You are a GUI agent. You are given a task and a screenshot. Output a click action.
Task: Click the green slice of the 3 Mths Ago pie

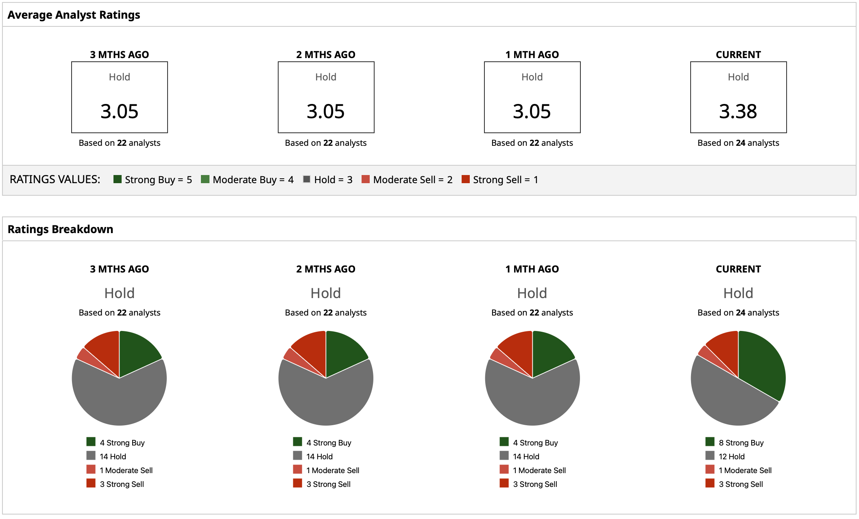(x=136, y=351)
